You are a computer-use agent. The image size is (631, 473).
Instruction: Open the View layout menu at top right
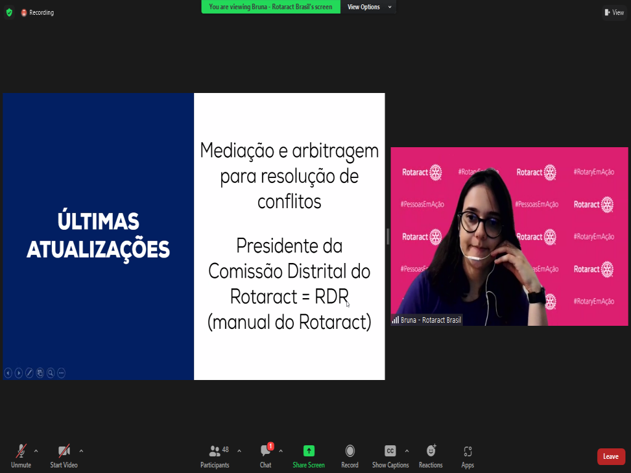(614, 12)
